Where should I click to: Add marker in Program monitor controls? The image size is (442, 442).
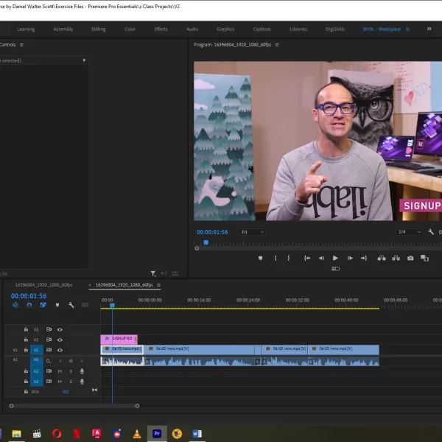point(260,258)
